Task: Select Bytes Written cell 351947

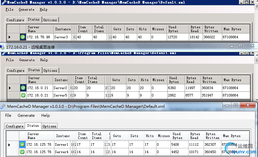Action: 211,95
